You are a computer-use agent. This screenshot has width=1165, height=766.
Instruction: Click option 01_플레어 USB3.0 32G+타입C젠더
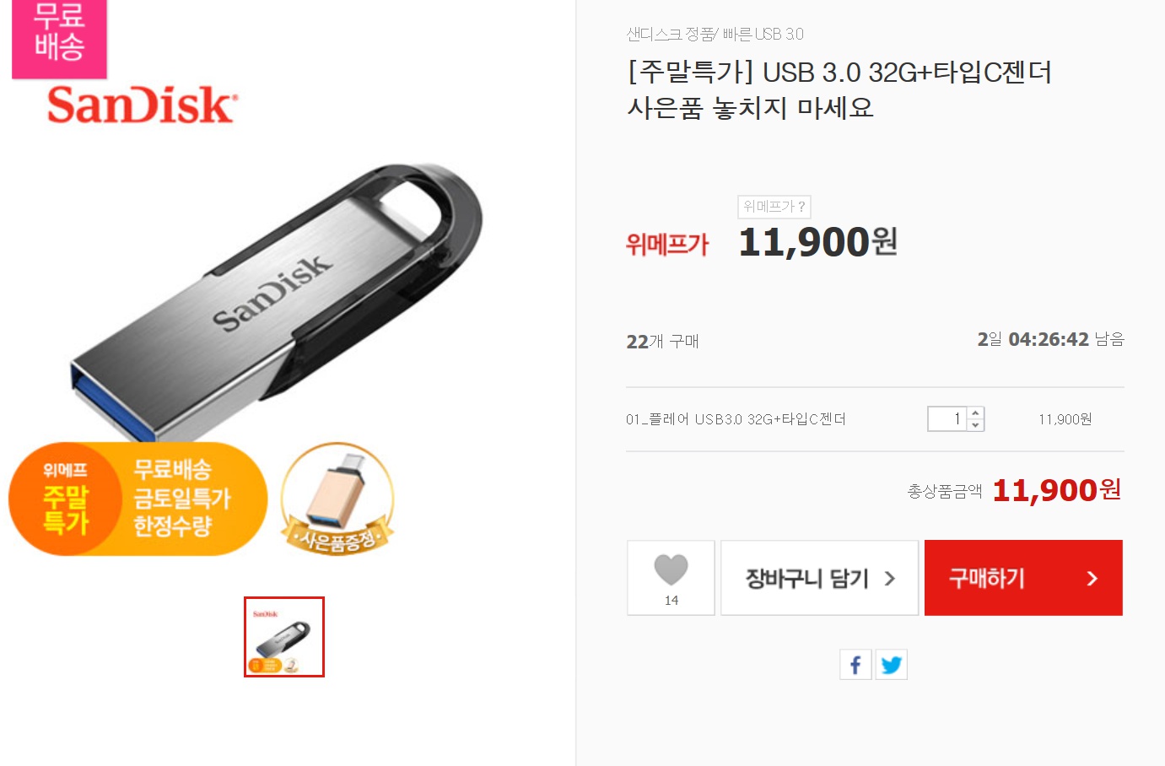tap(736, 419)
